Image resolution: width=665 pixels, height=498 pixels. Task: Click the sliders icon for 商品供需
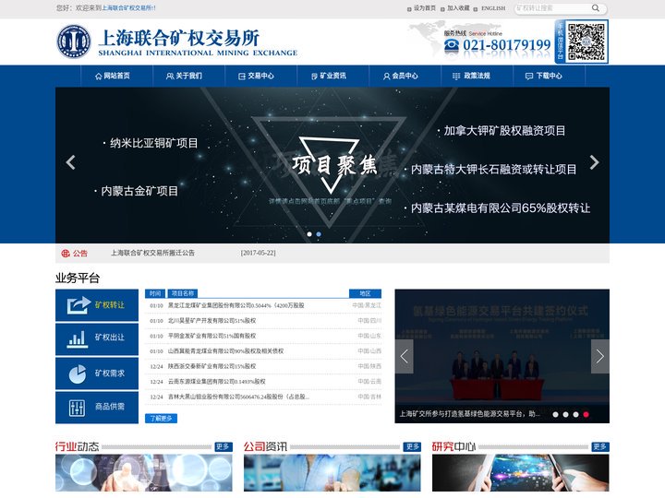coord(77,408)
